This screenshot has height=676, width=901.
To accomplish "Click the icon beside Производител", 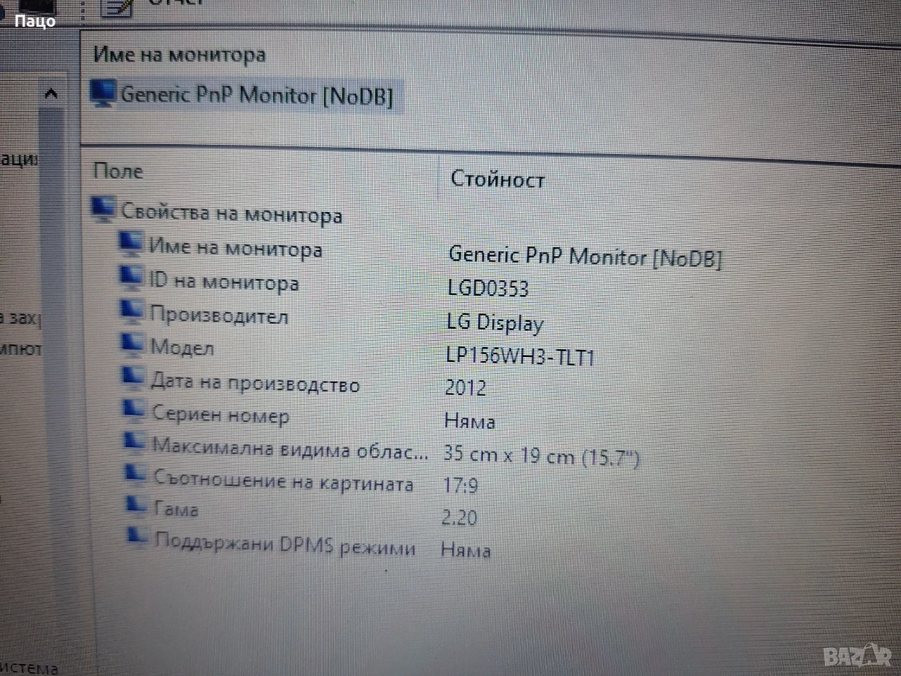I will point(132,310).
